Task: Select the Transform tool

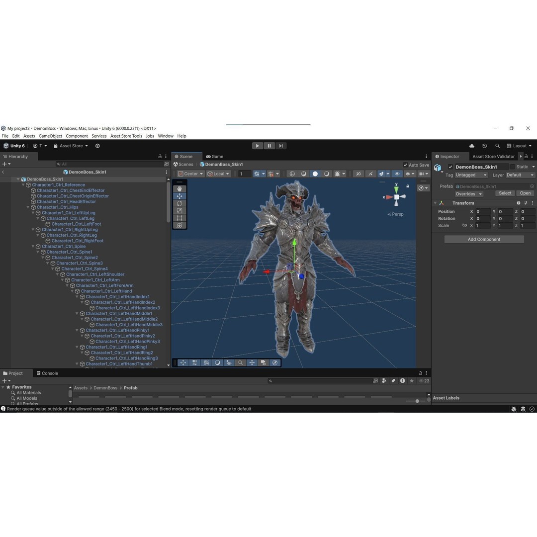Action: coord(179,225)
